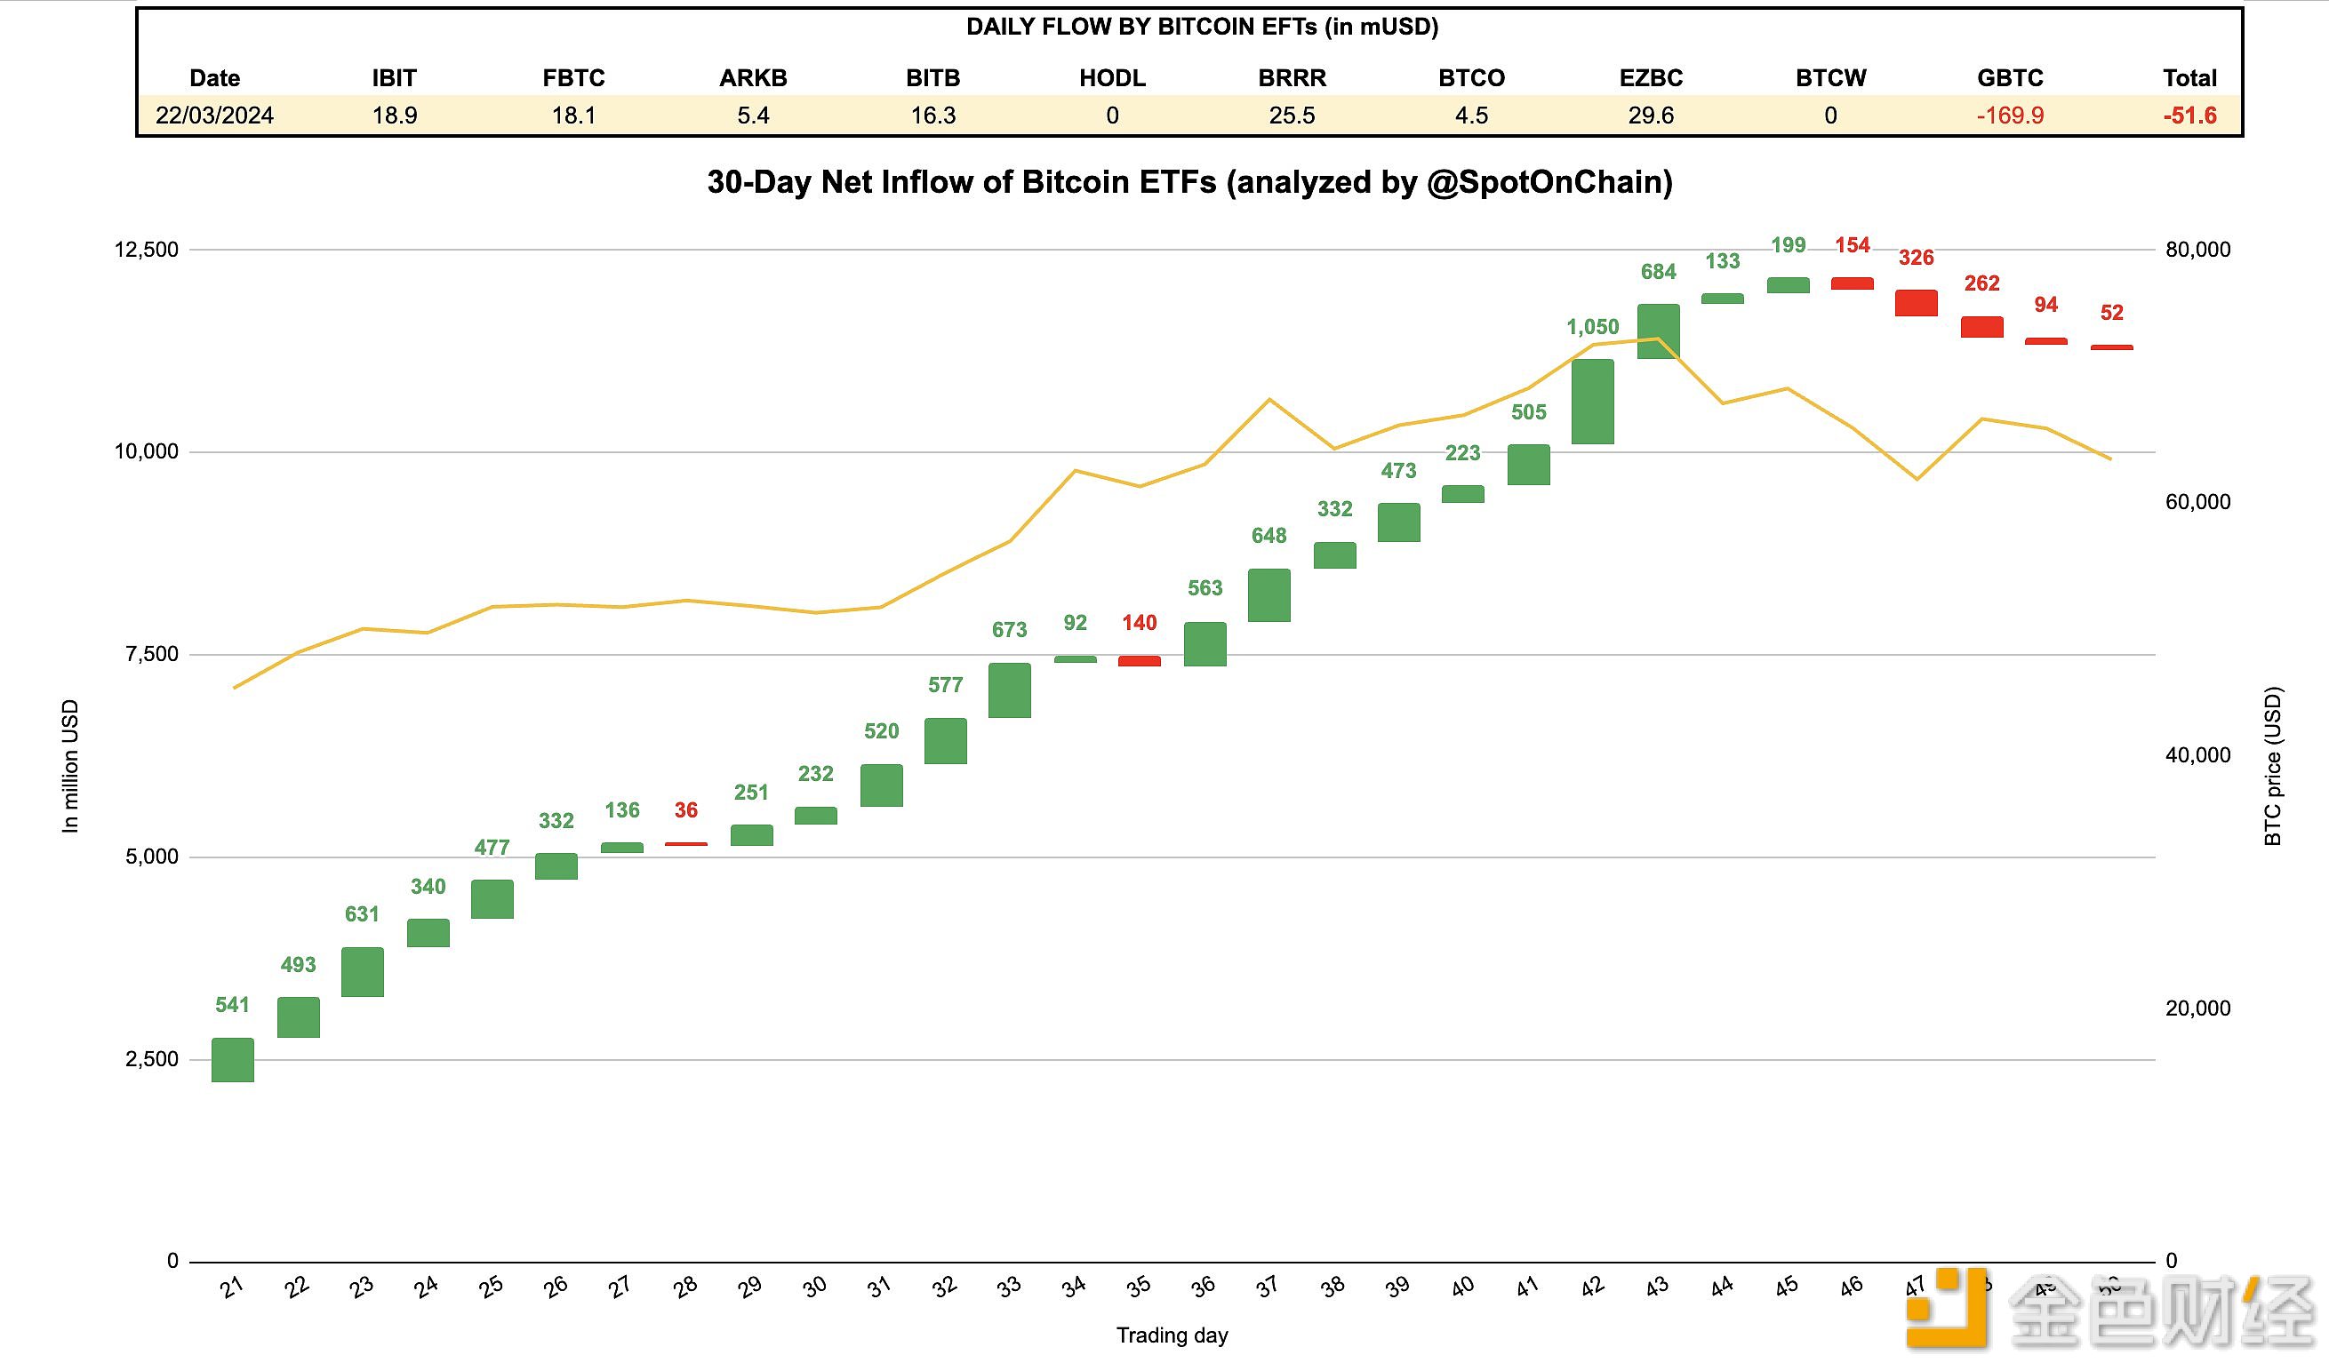This screenshot has width=2329, height=1363.
Task: Click the green bar labeled 563
Action: (1205, 644)
